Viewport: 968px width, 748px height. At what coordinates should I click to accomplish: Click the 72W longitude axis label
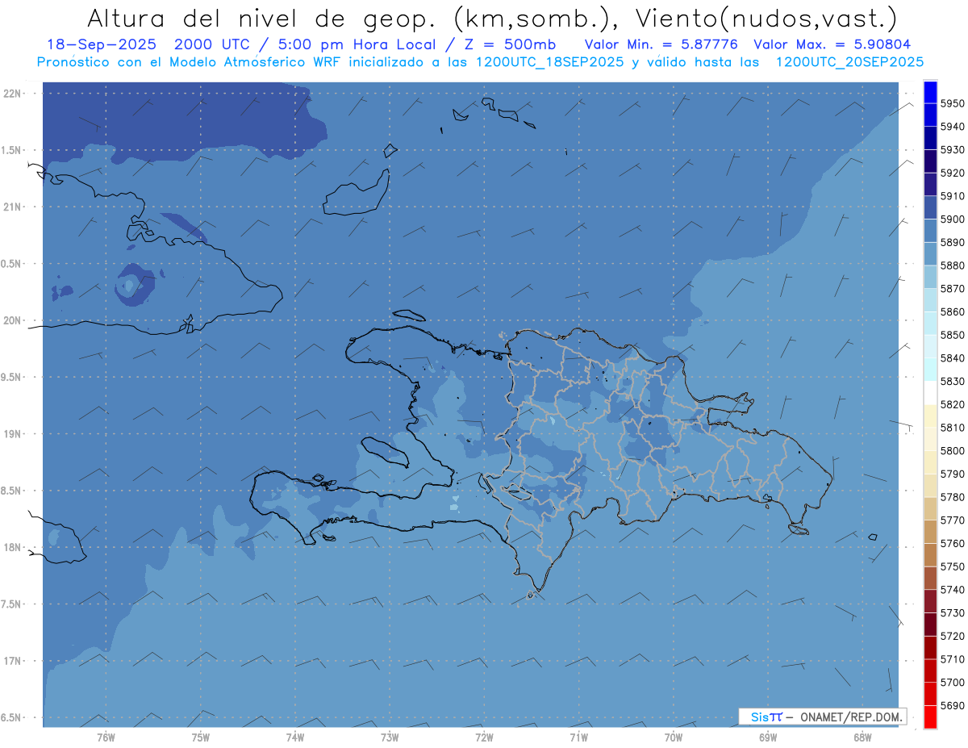(x=484, y=737)
